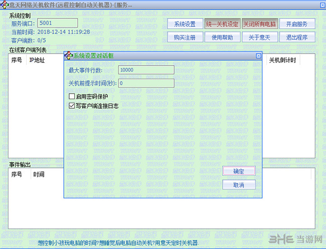Click the 关机倒计时 column header
Viewport: 326px width, 249px height.
[x=282, y=60]
